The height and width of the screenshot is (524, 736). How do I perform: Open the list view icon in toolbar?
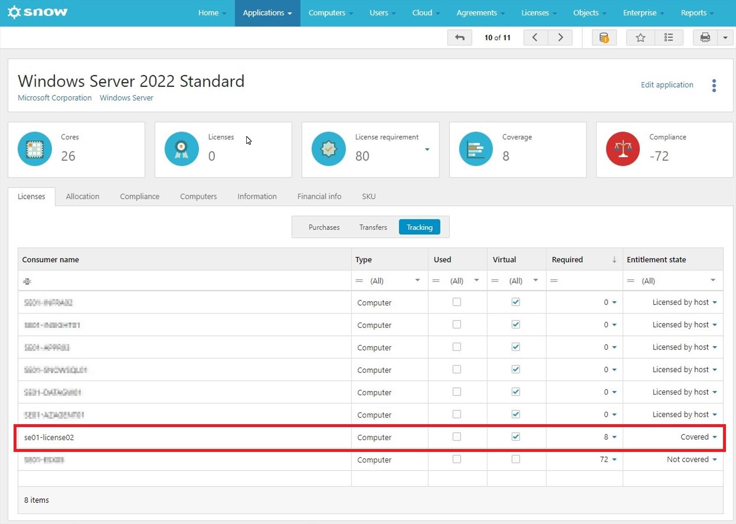(669, 38)
